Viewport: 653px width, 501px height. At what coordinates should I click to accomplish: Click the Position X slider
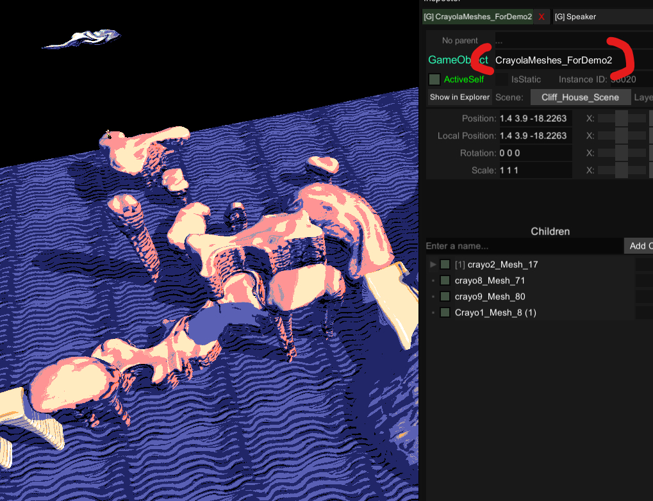pyautogui.click(x=621, y=119)
